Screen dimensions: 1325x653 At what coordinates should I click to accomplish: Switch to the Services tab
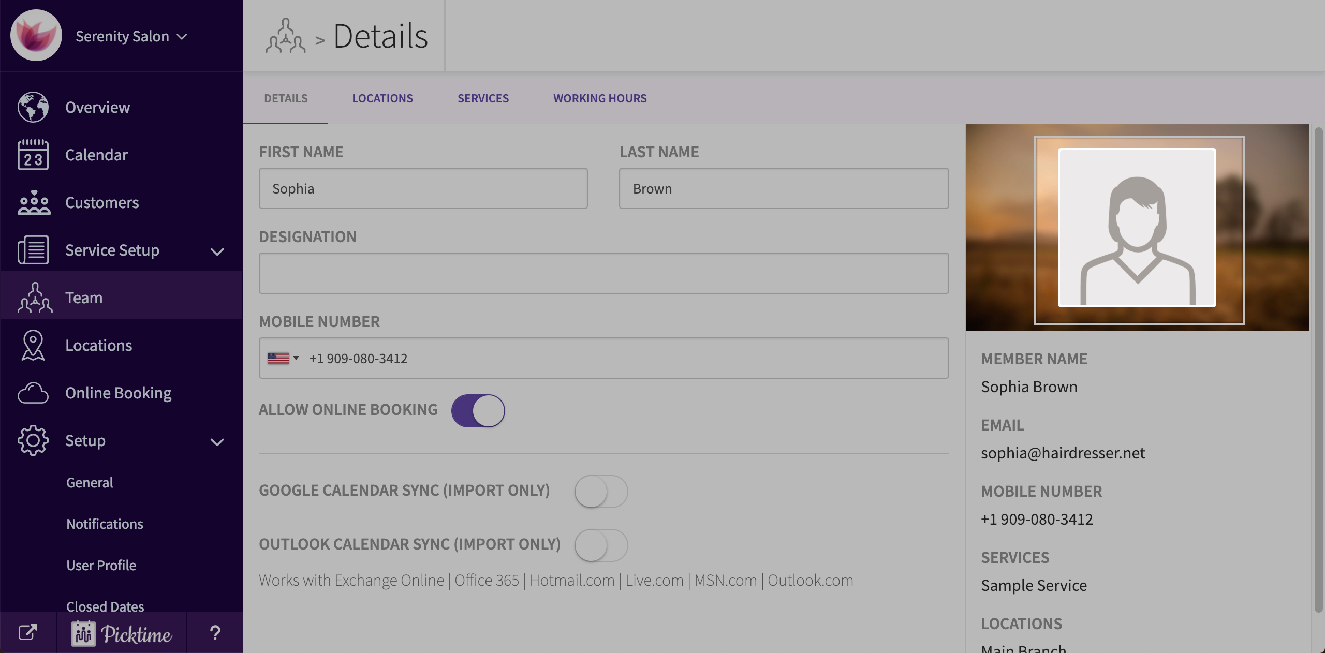pos(483,98)
